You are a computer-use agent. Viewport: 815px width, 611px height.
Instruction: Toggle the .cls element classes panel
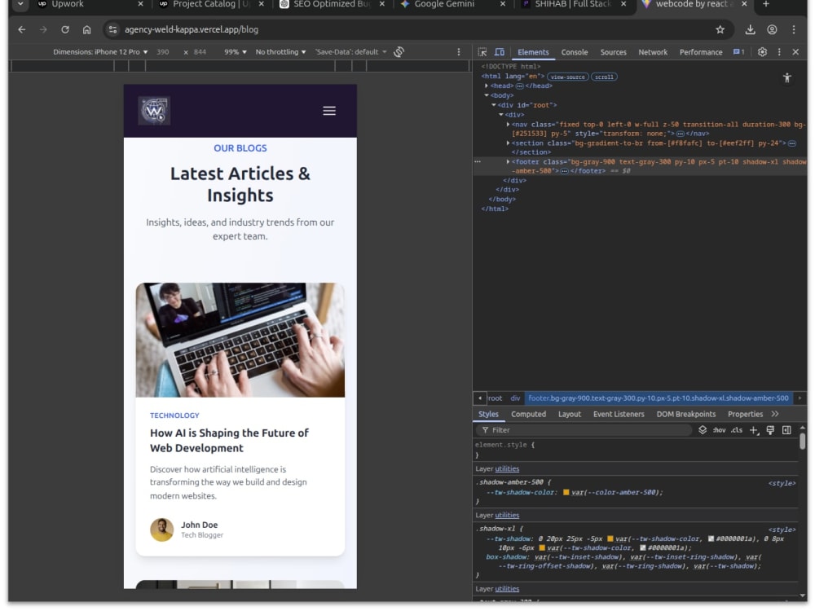737,430
